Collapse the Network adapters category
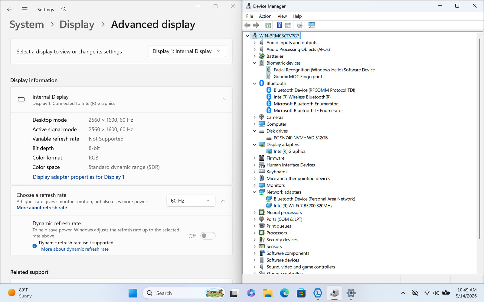 [x=254, y=192]
